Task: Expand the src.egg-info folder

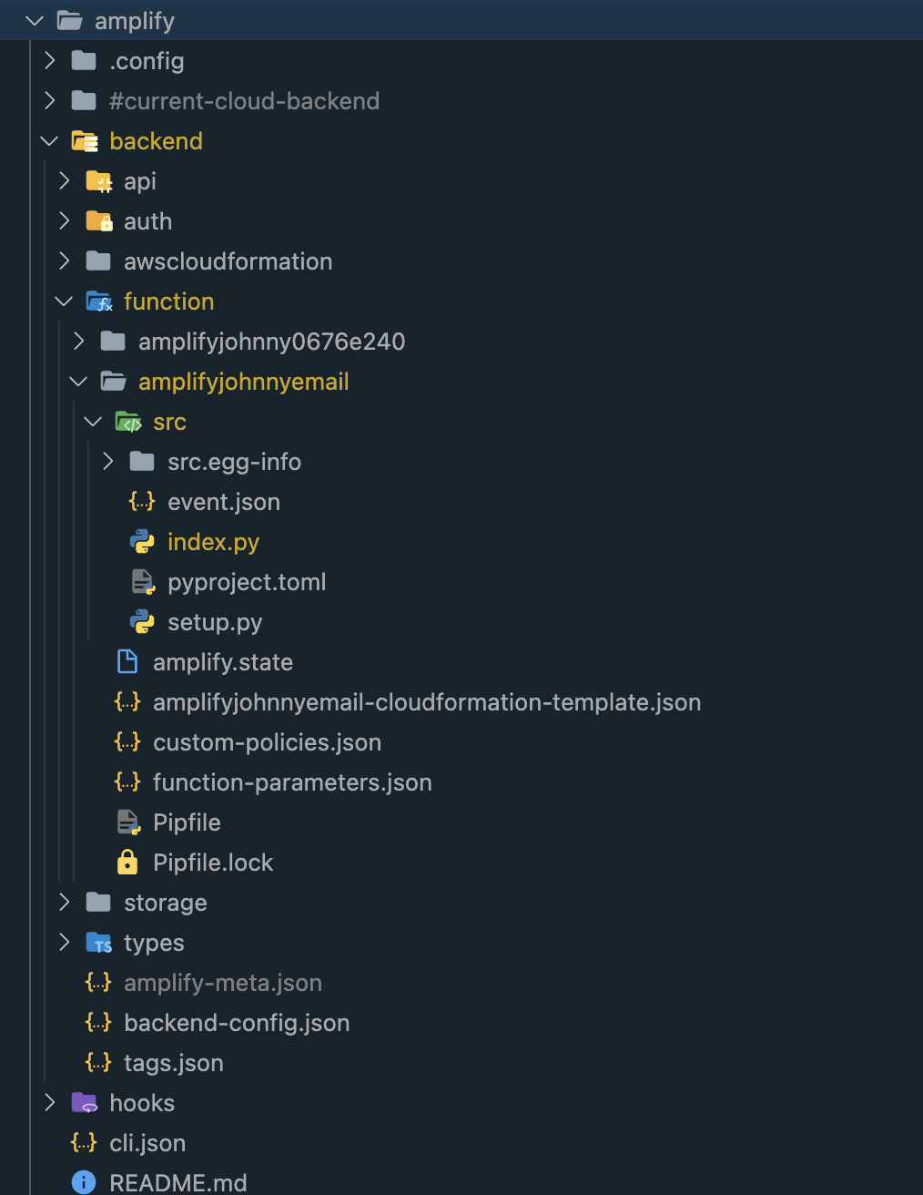Action: (107, 461)
